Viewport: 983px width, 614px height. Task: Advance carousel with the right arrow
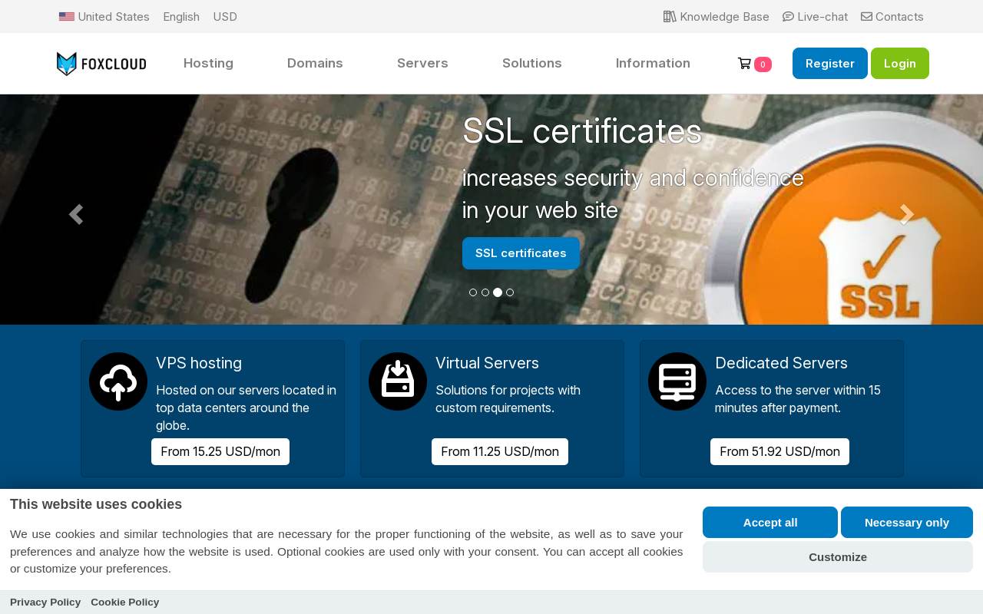(907, 214)
